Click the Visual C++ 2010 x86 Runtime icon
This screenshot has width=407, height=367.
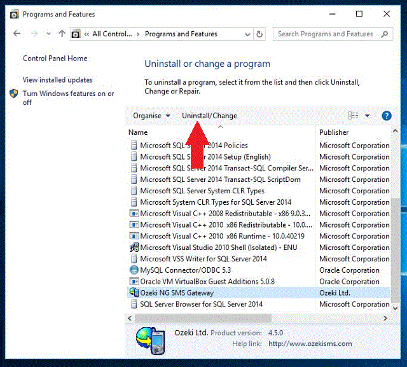(134, 236)
